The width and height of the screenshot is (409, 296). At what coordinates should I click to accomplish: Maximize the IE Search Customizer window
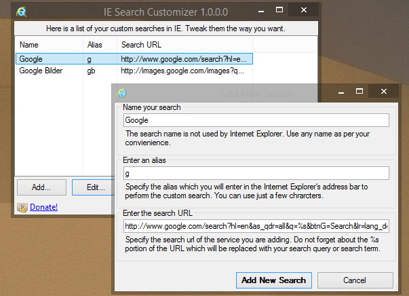pos(279,10)
